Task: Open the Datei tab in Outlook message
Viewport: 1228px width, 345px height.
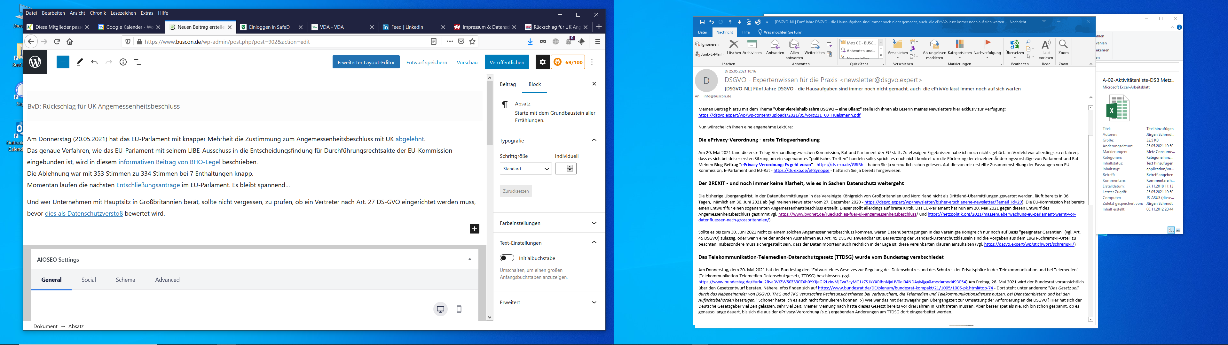Action: pos(702,32)
